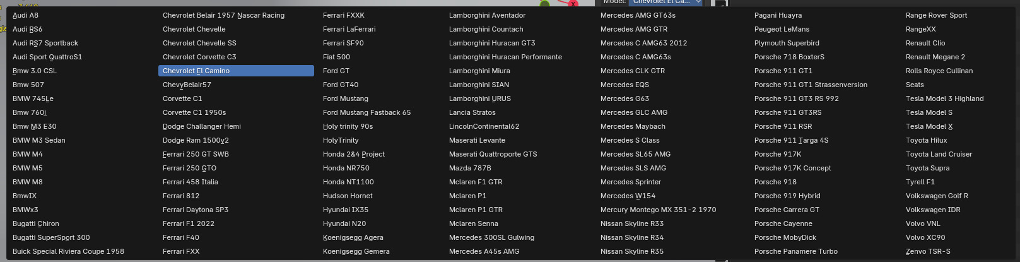The height and width of the screenshot is (262, 1020).
Task: Pick Lamborghini Aventador
Action: click(x=487, y=15)
